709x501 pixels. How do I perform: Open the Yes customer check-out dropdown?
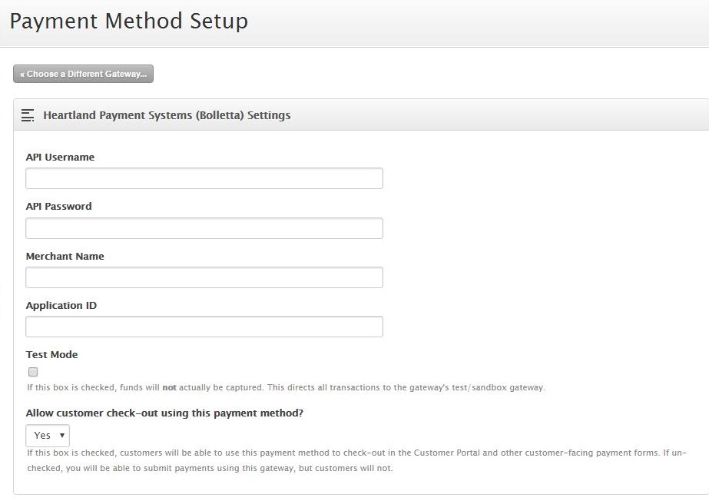tap(48, 436)
